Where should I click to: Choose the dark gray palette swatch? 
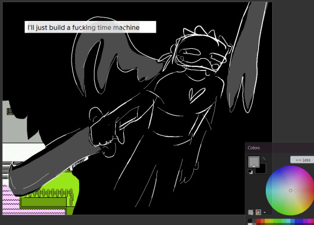pyautogui.click(x=254, y=221)
